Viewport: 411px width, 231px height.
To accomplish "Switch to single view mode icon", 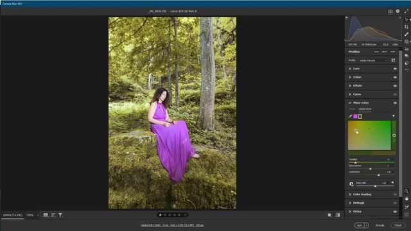I will (x=329, y=215).
